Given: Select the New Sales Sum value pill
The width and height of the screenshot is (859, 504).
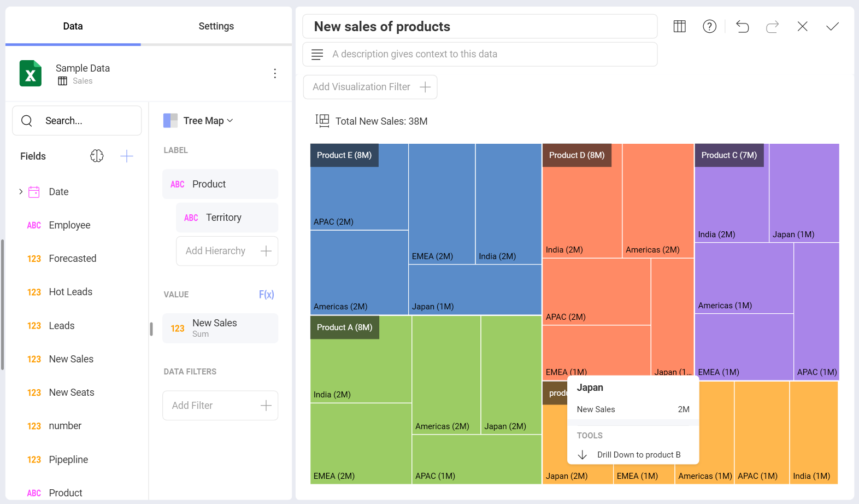Looking at the screenshot, I should (x=220, y=328).
